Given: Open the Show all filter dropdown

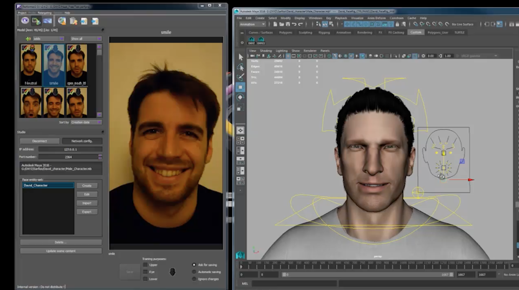Looking at the screenshot, I should (x=86, y=39).
